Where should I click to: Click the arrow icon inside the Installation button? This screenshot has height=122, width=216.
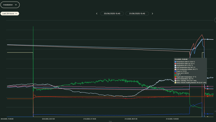[x=16, y=5]
